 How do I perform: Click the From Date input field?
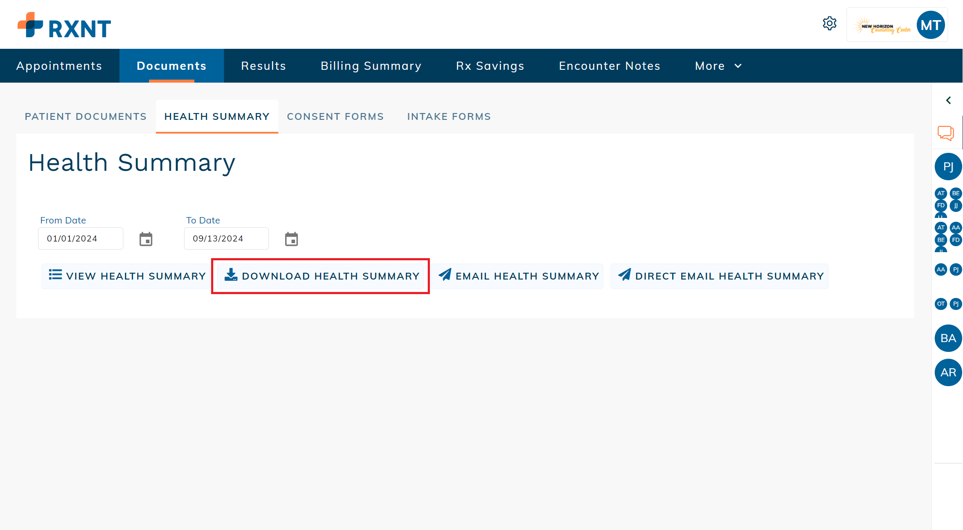[80, 238]
